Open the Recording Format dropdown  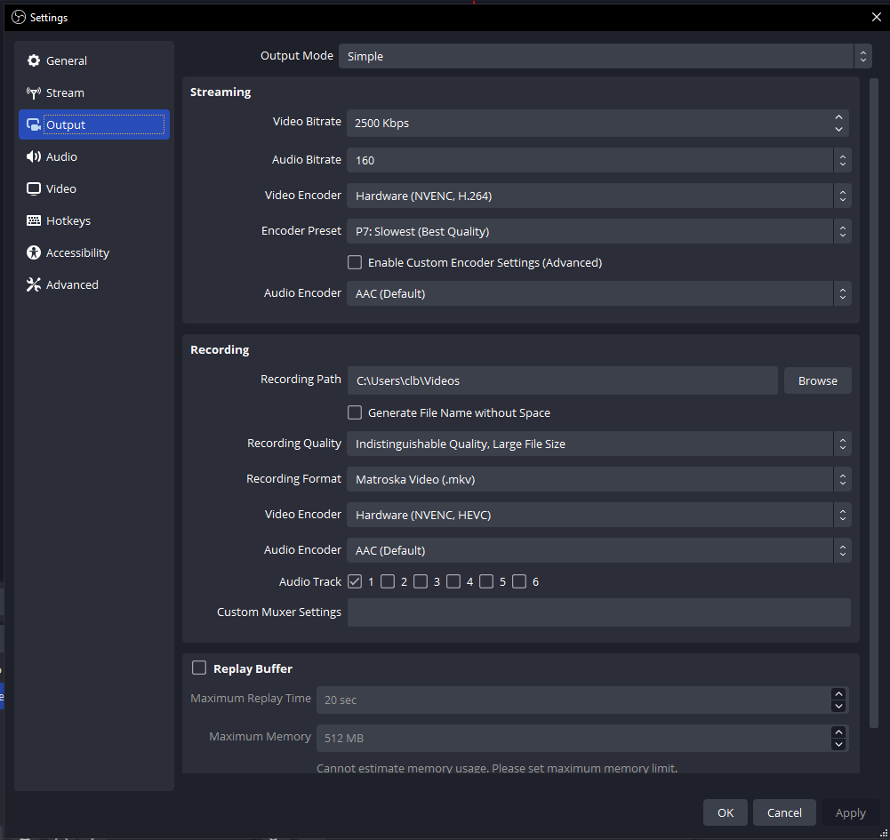tap(598, 479)
